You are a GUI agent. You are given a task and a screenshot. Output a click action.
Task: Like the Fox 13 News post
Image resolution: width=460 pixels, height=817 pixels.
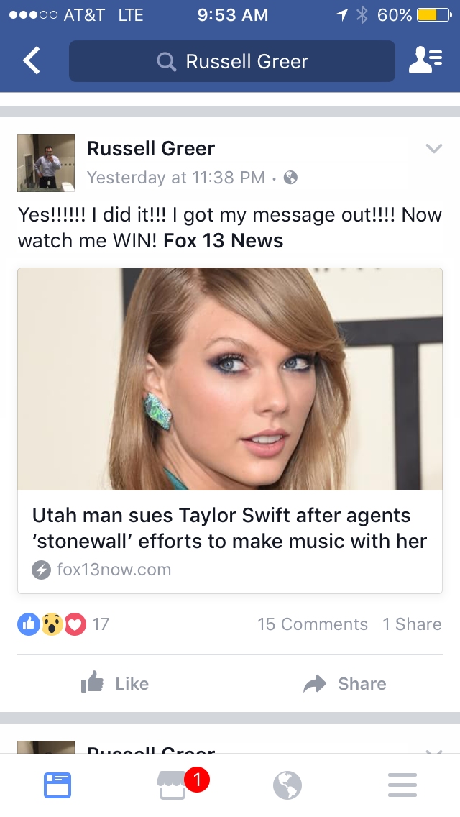115,683
